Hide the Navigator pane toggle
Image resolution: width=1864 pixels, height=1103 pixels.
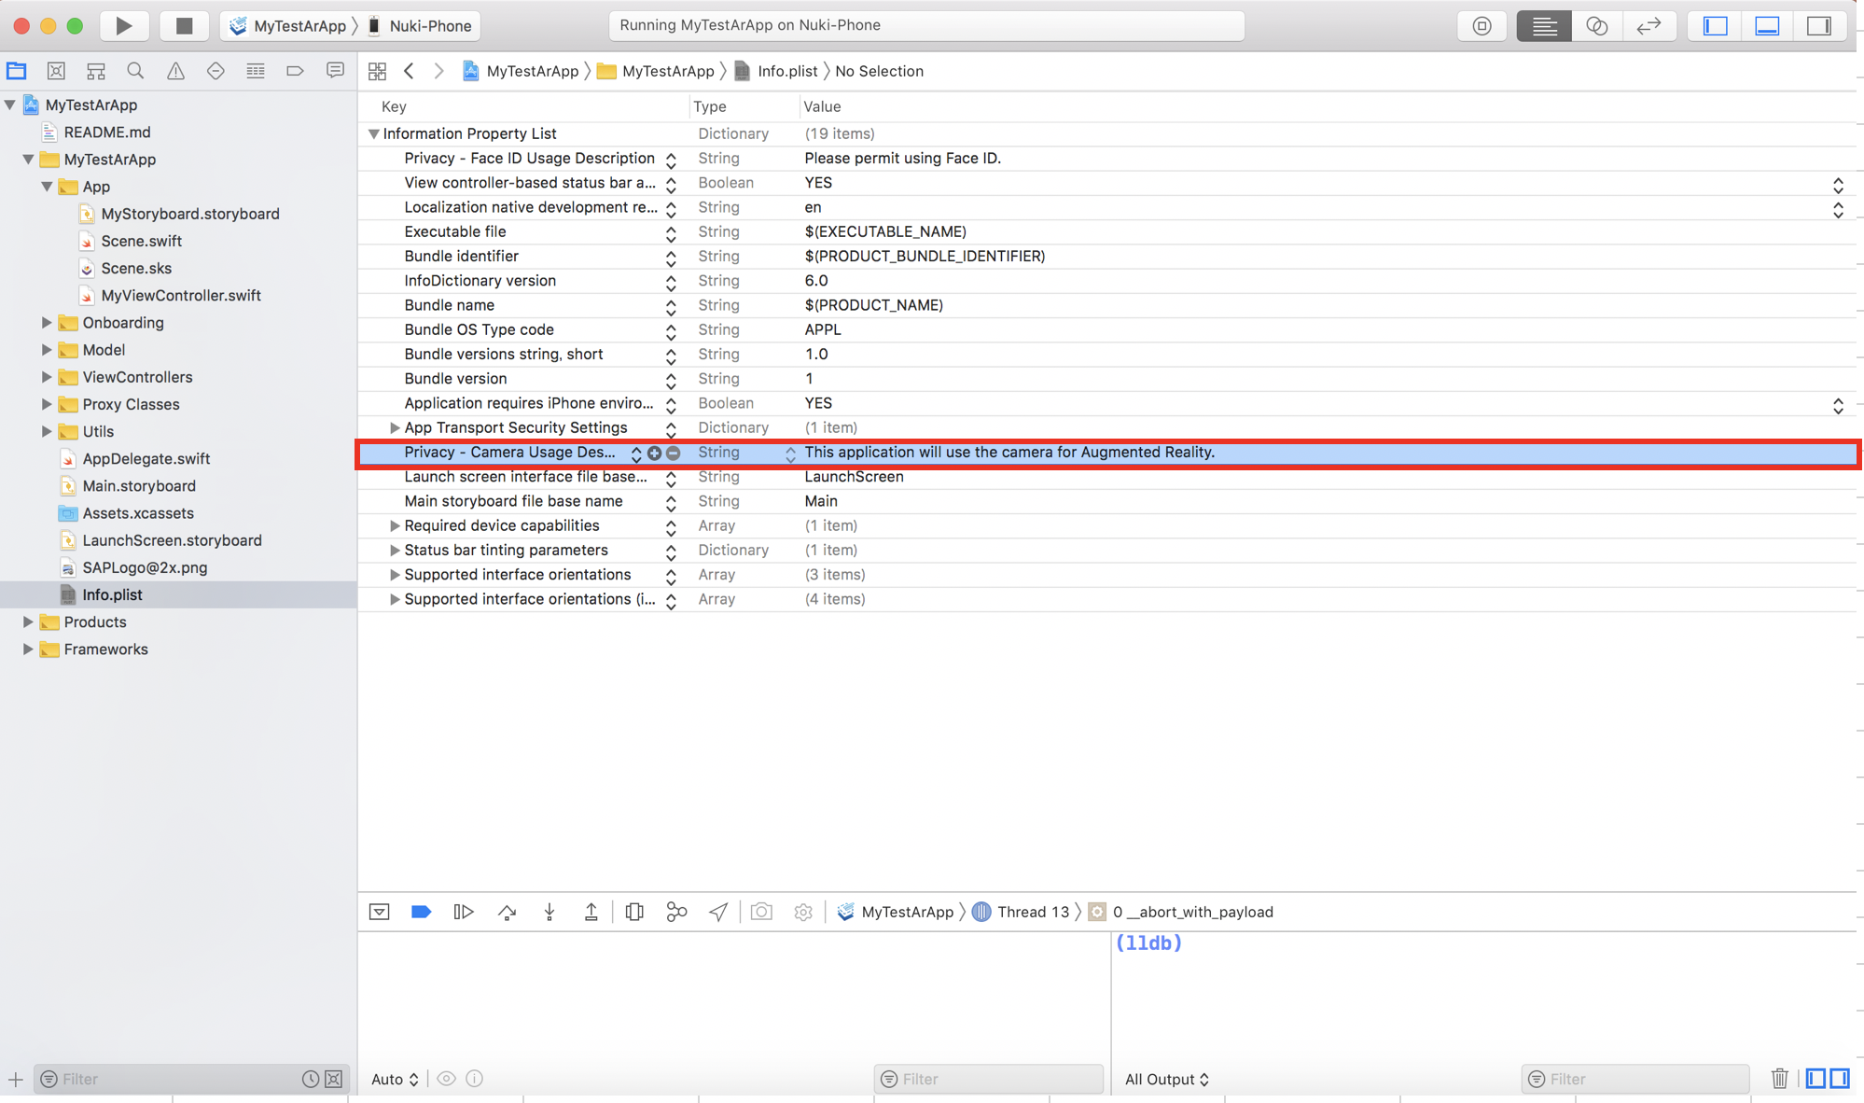pos(1715,25)
